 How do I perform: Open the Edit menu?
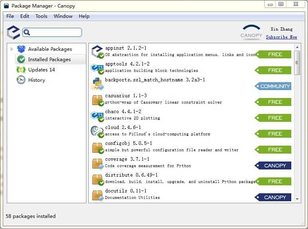(25, 16)
